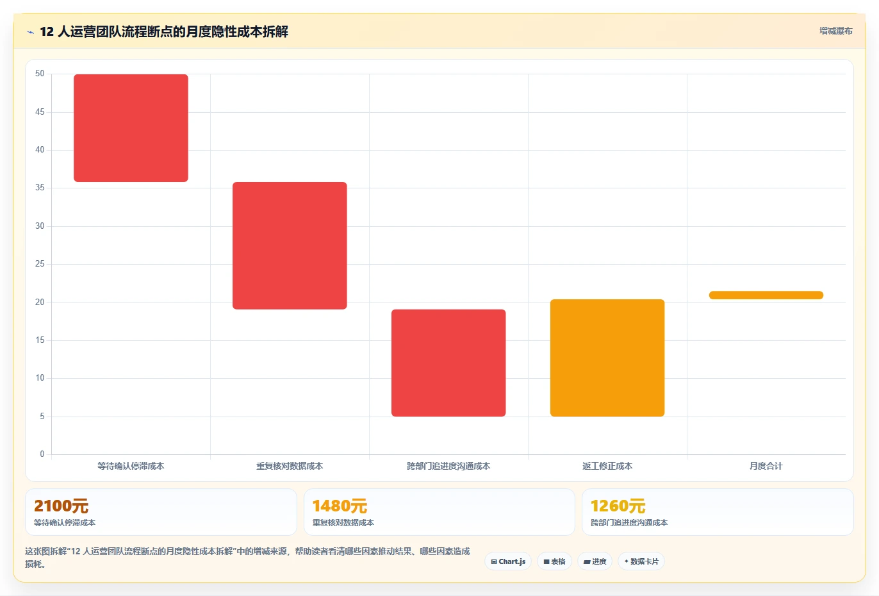Viewport: 879px width, 596px height.
Task: Open the 1480元 stat card
Action: pos(439,512)
